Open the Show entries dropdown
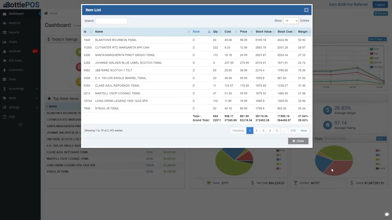This screenshot has width=392, height=220. tap(291, 21)
